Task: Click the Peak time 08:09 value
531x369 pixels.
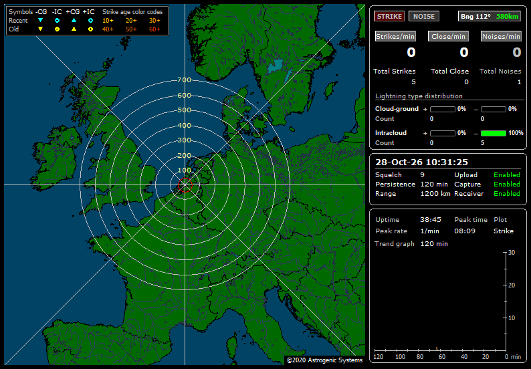Action: pyautogui.click(x=465, y=231)
